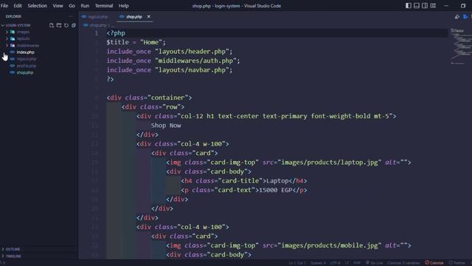Viewport: 472px width, 266px height.
Task: Open the Terminal menu
Action: 104,6
